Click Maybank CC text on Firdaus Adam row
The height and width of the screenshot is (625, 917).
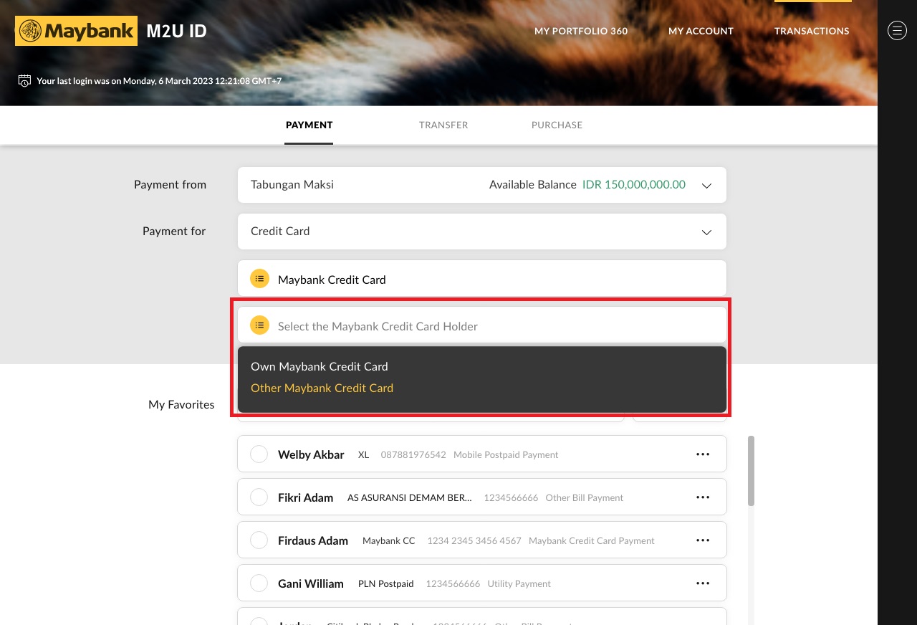pos(389,540)
